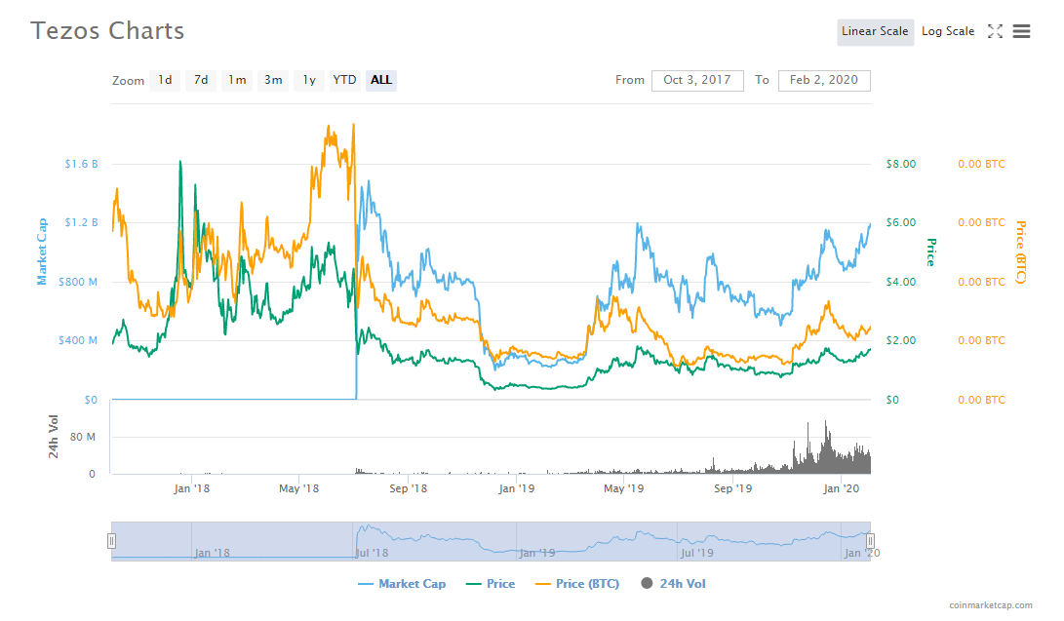Toggle Market Cap series in legend
Screen dimensions: 1064x621
click(402, 584)
